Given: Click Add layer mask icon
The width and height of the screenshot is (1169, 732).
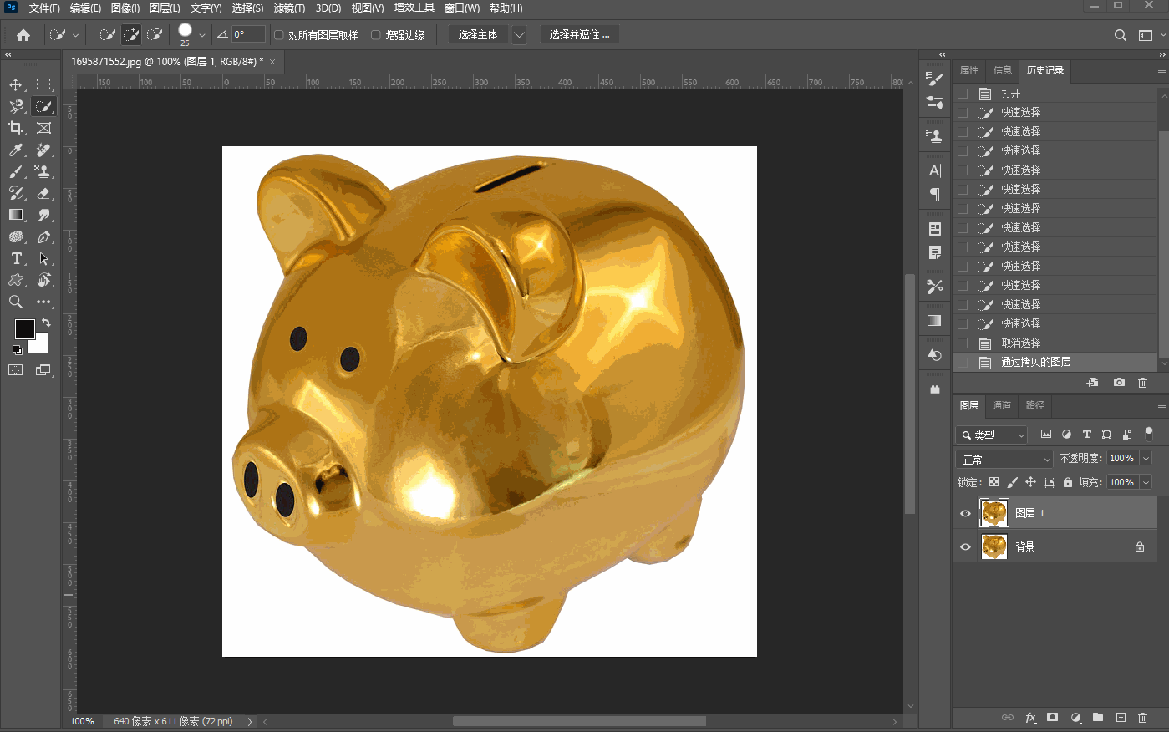Looking at the screenshot, I should pyautogui.click(x=1053, y=718).
